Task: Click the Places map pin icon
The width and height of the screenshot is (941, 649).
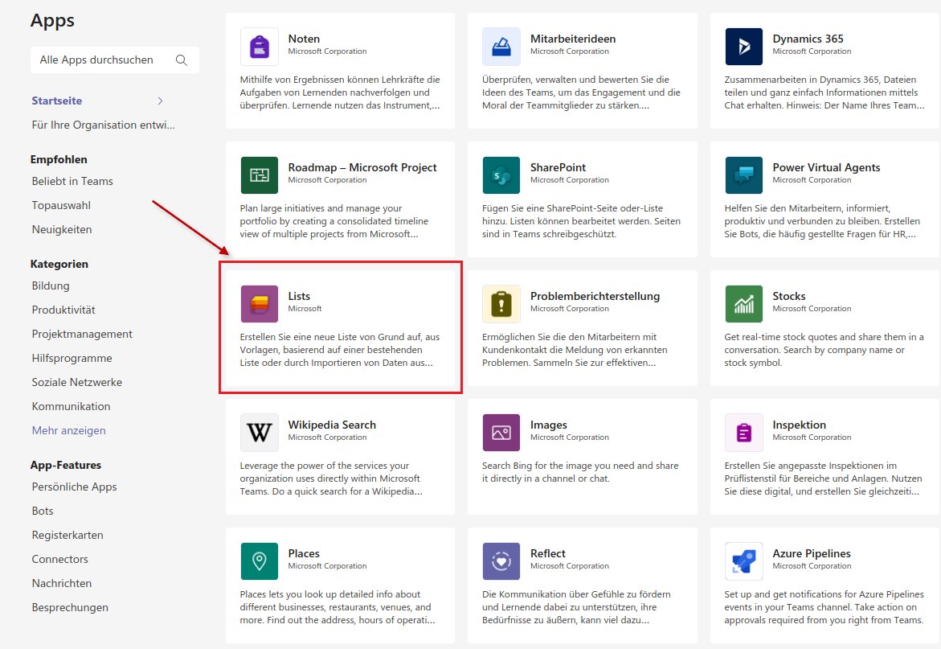Action: click(x=260, y=561)
